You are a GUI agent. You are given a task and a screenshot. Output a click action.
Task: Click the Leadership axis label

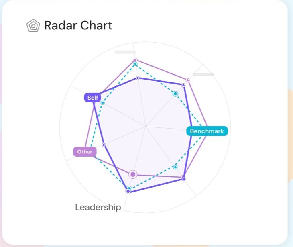[98, 207]
